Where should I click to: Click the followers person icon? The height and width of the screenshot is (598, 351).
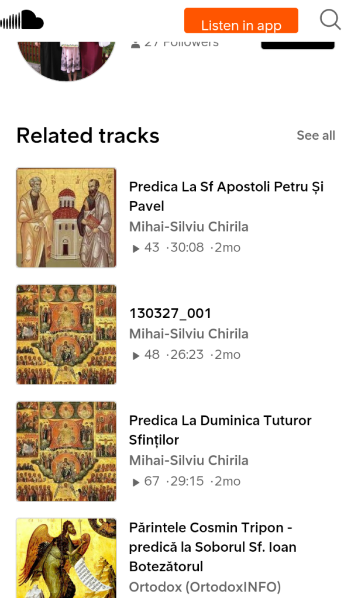click(136, 44)
